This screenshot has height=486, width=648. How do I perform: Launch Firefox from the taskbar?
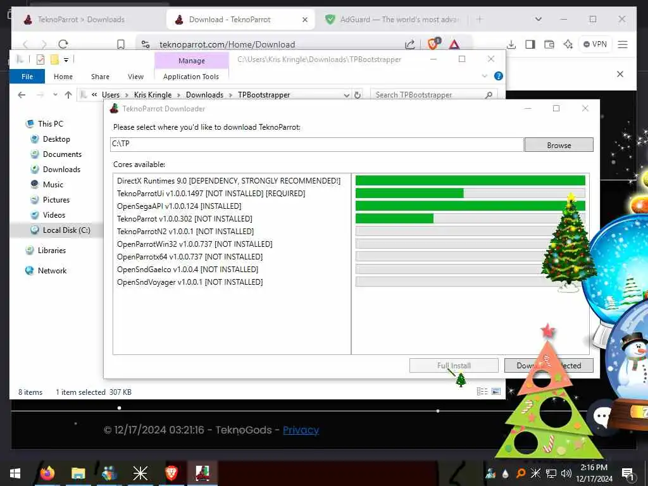[x=47, y=473]
